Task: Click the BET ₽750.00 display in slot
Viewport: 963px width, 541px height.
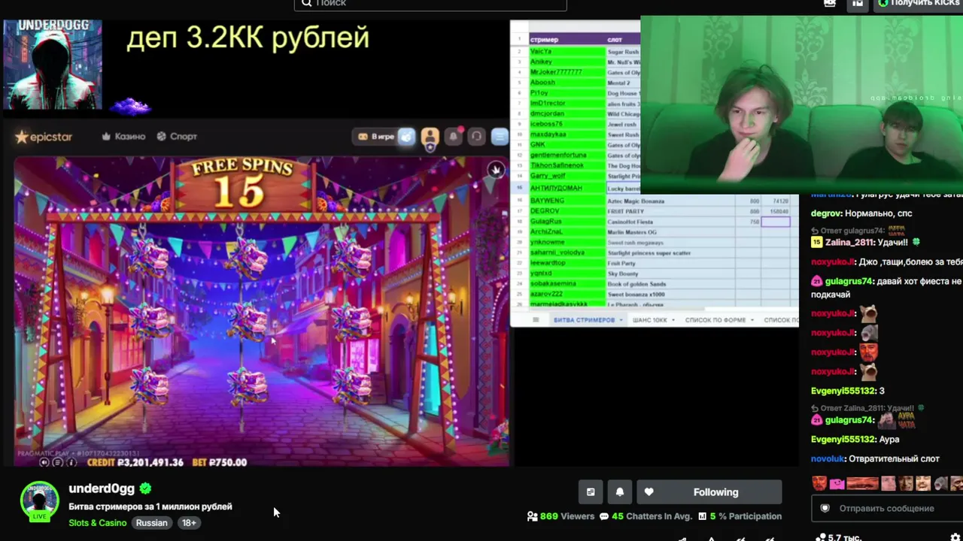Action: point(220,463)
